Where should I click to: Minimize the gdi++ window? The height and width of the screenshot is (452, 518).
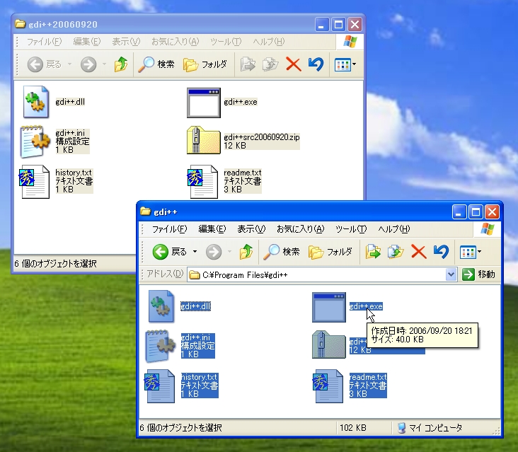[x=459, y=212]
